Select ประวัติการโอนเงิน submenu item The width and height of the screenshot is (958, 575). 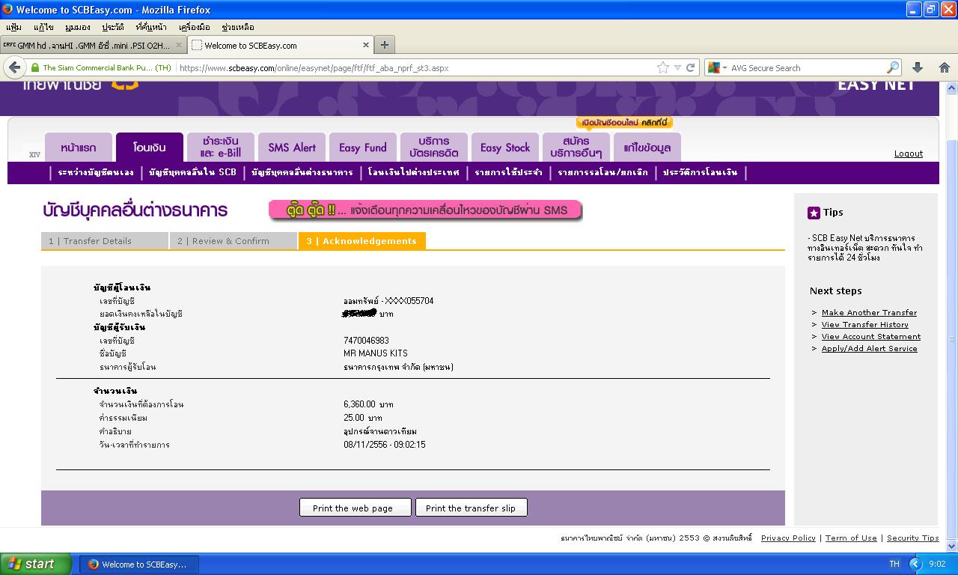click(700, 172)
